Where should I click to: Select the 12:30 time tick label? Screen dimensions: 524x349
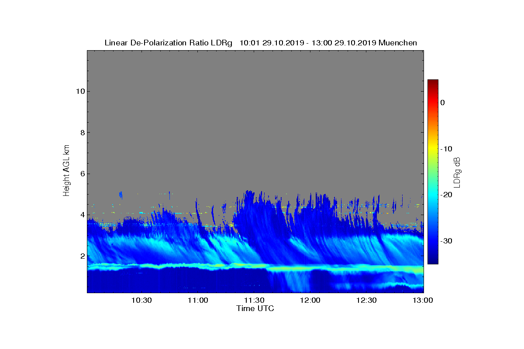(366, 301)
